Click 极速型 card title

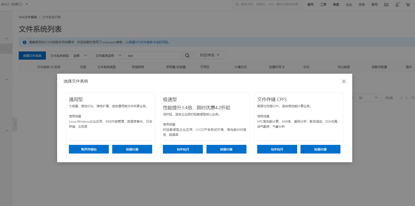point(170,100)
